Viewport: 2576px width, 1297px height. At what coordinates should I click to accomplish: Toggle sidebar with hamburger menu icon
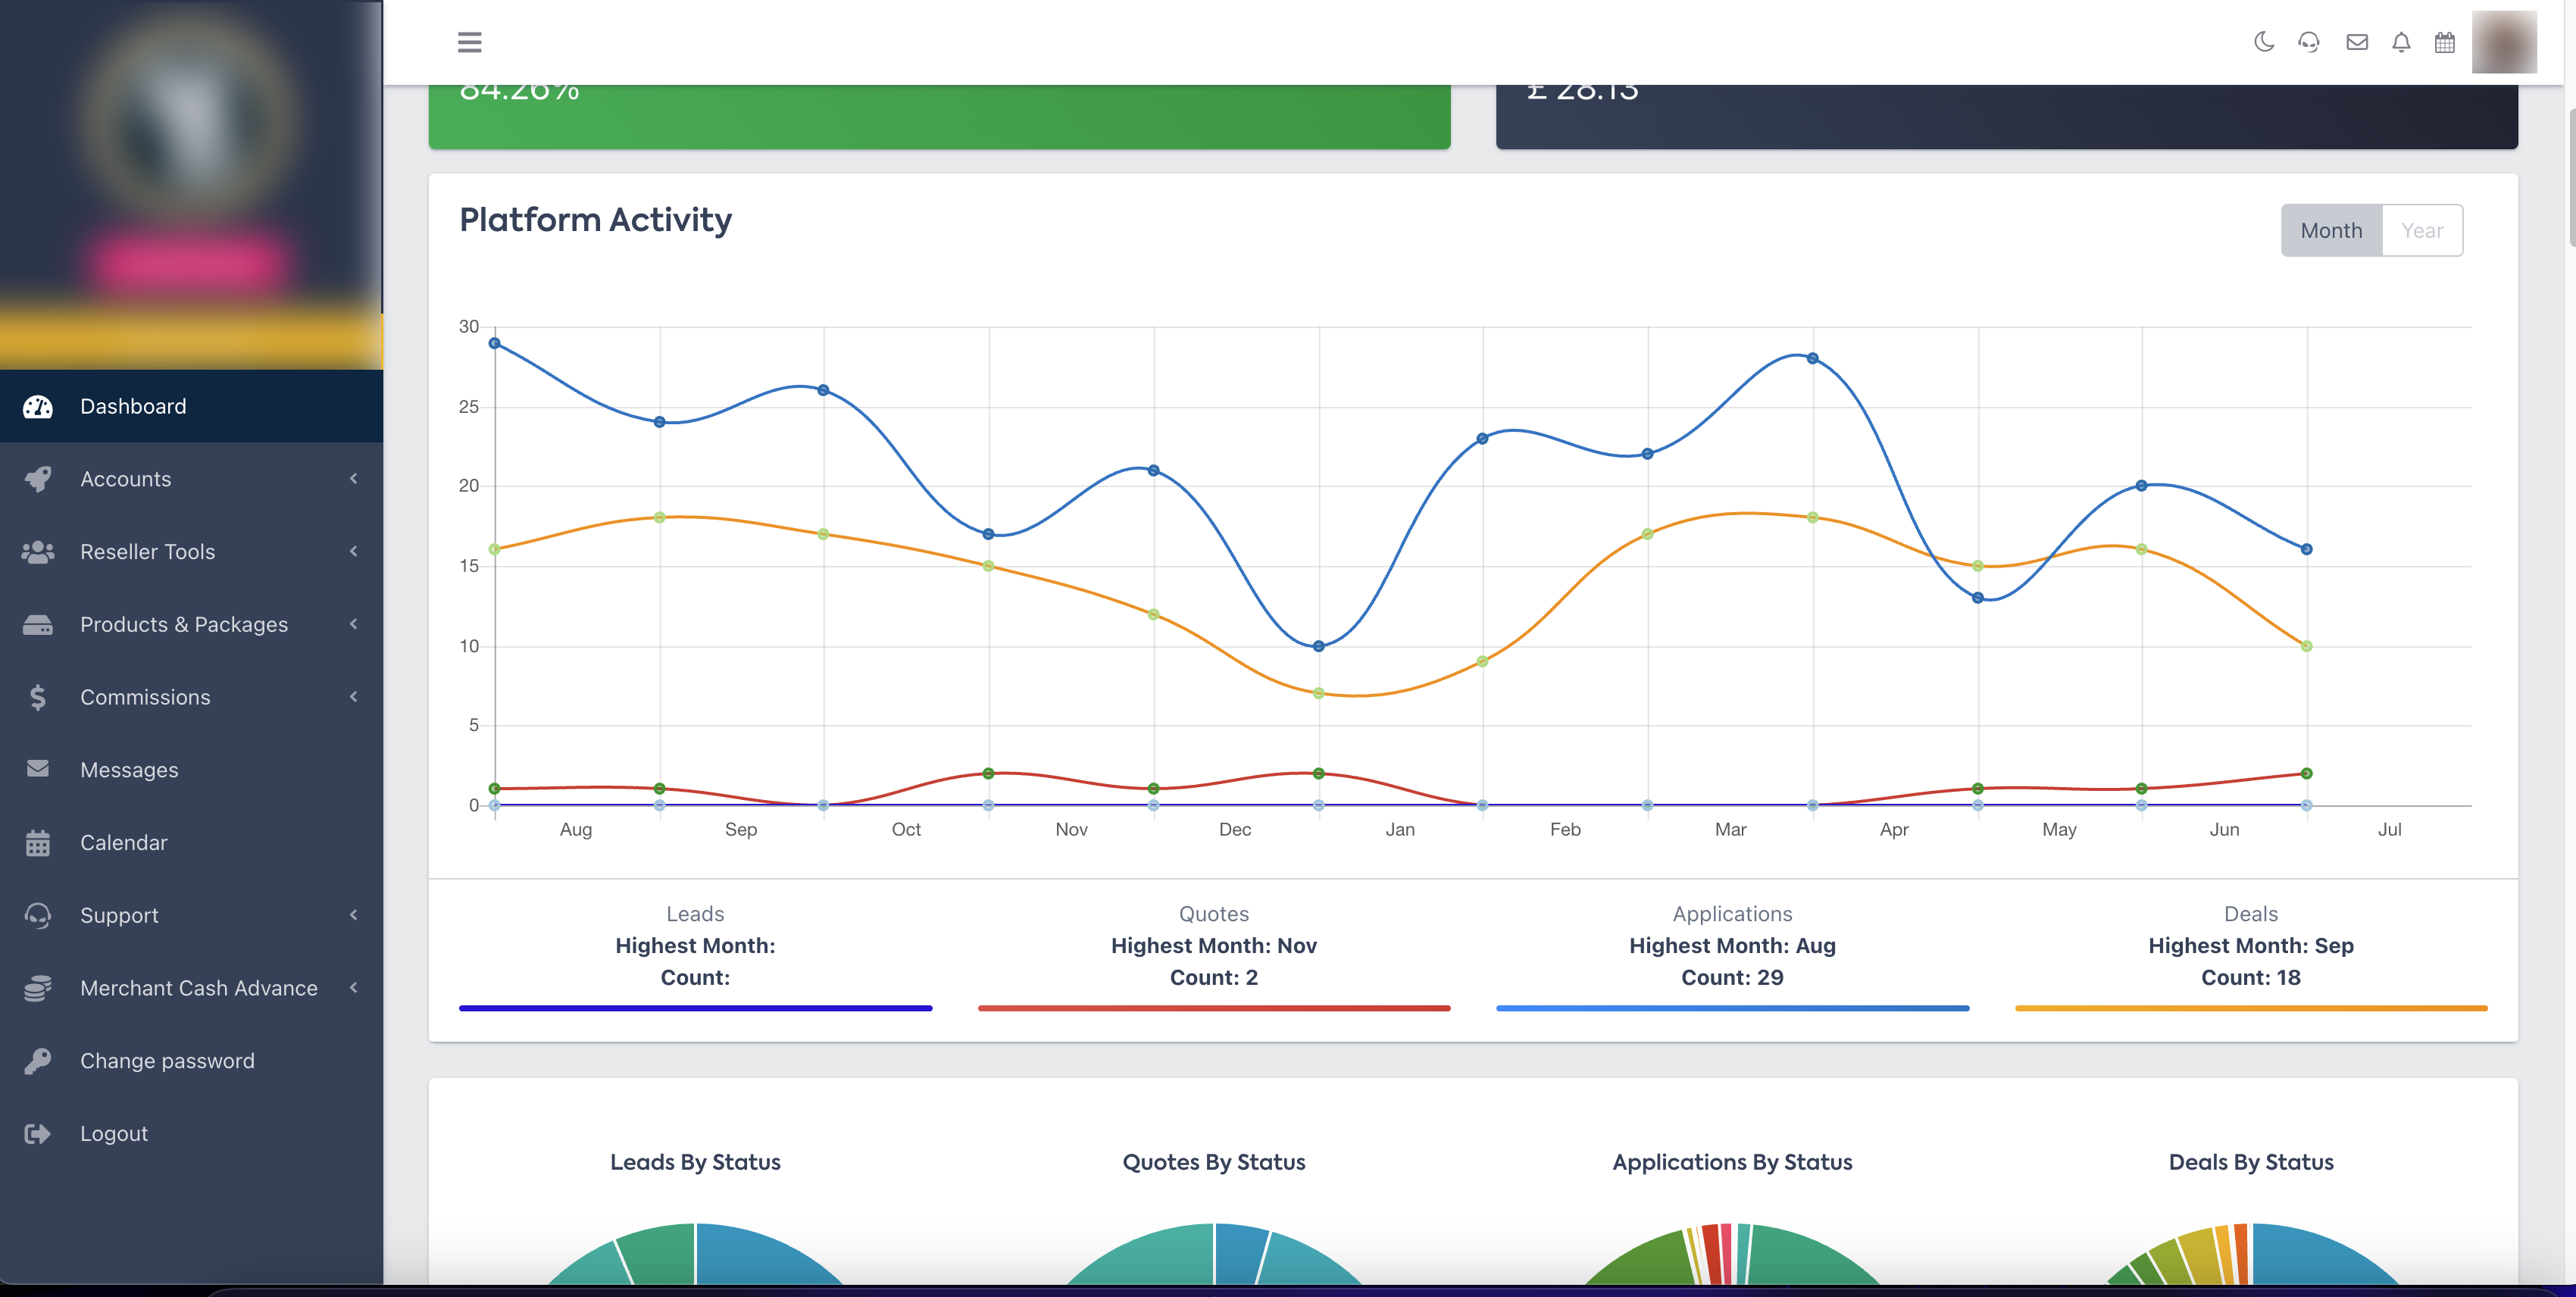point(469,42)
